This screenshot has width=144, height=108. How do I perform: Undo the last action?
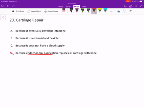click(8, 6)
